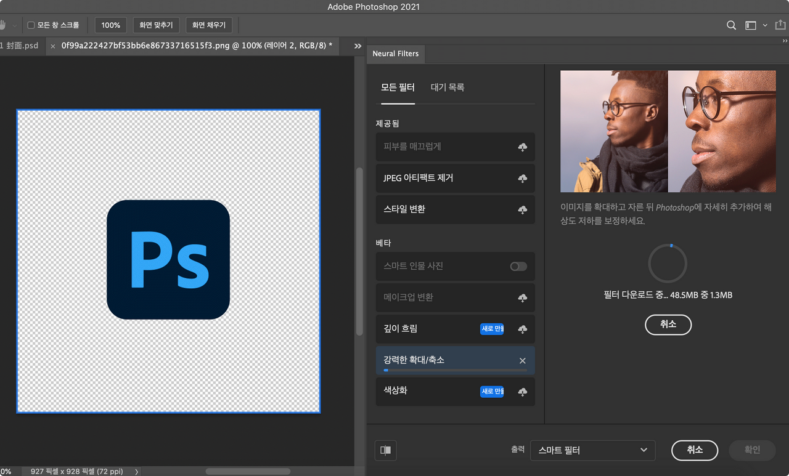Collapse the Neural Filters panel chevrons

[x=785, y=41]
